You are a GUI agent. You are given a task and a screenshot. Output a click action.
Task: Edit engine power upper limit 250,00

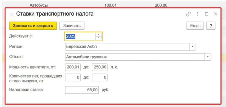click(100, 67)
